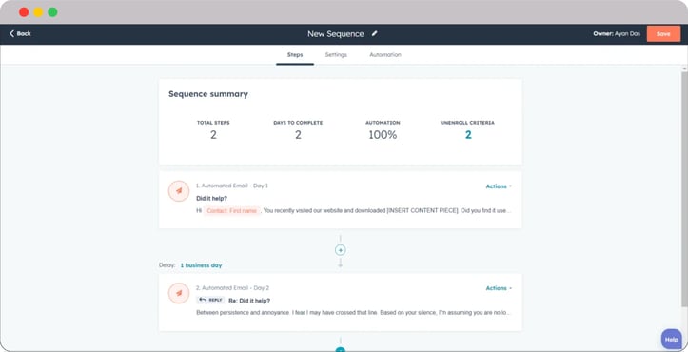This screenshot has width=688, height=352.
Task: Click the paper plane icon for step 2
Action: [x=179, y=293]
